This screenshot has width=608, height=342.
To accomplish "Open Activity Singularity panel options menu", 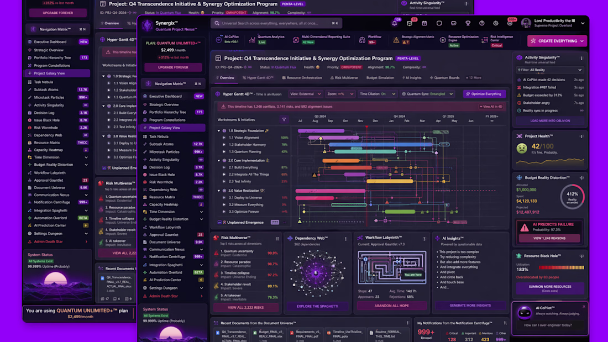I will click(581, 58).
